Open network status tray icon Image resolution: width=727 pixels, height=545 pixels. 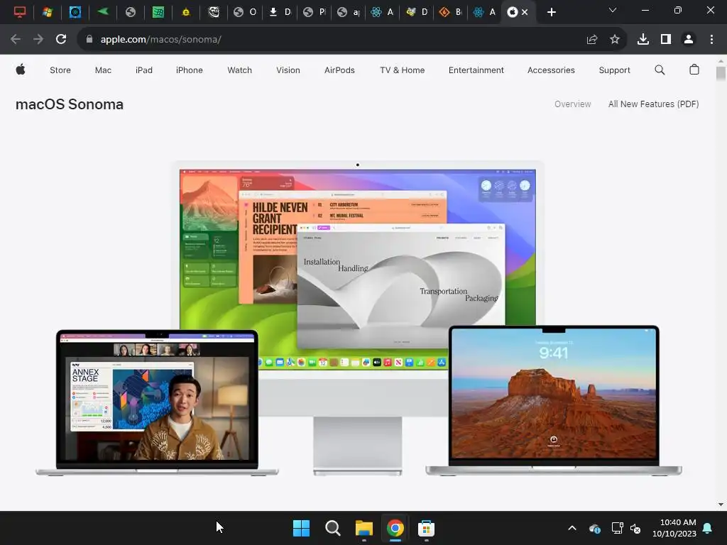(x=617, y=528)
